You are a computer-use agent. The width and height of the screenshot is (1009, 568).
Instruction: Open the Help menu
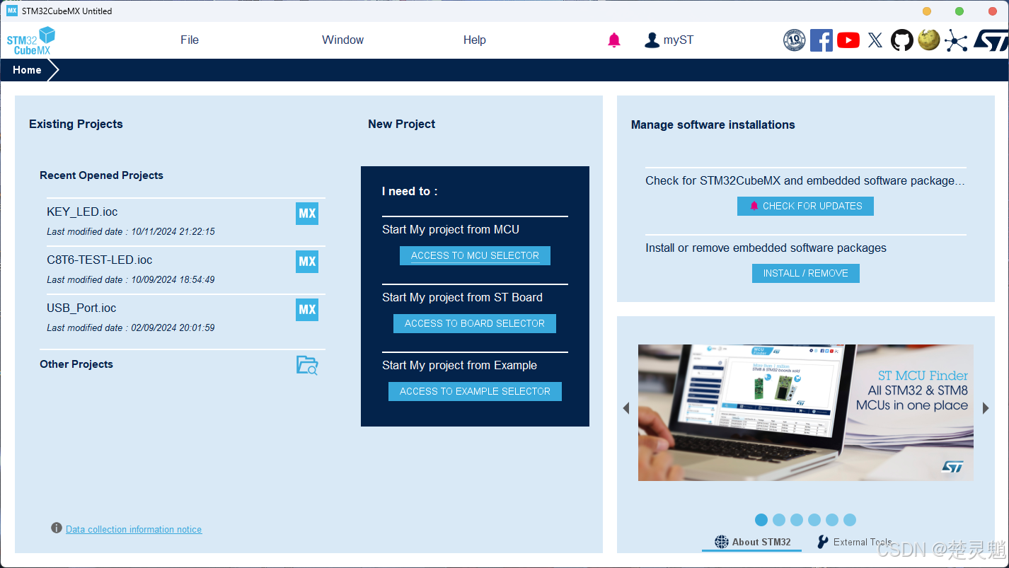[x=475, y=40]
